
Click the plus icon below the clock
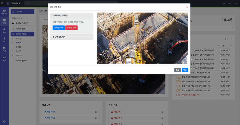click(232, 28)
